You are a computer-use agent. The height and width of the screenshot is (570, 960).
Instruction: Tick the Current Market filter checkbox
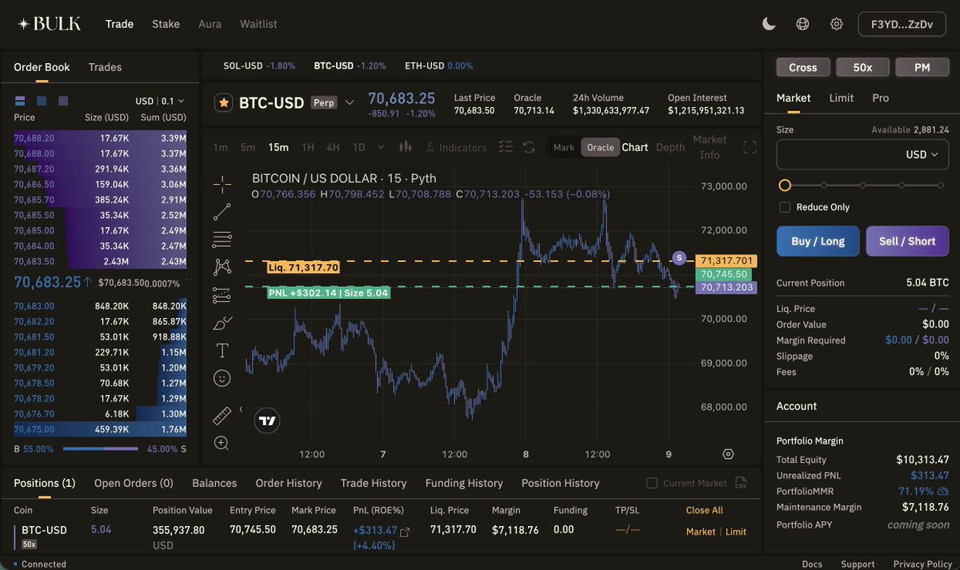point(652,483)
